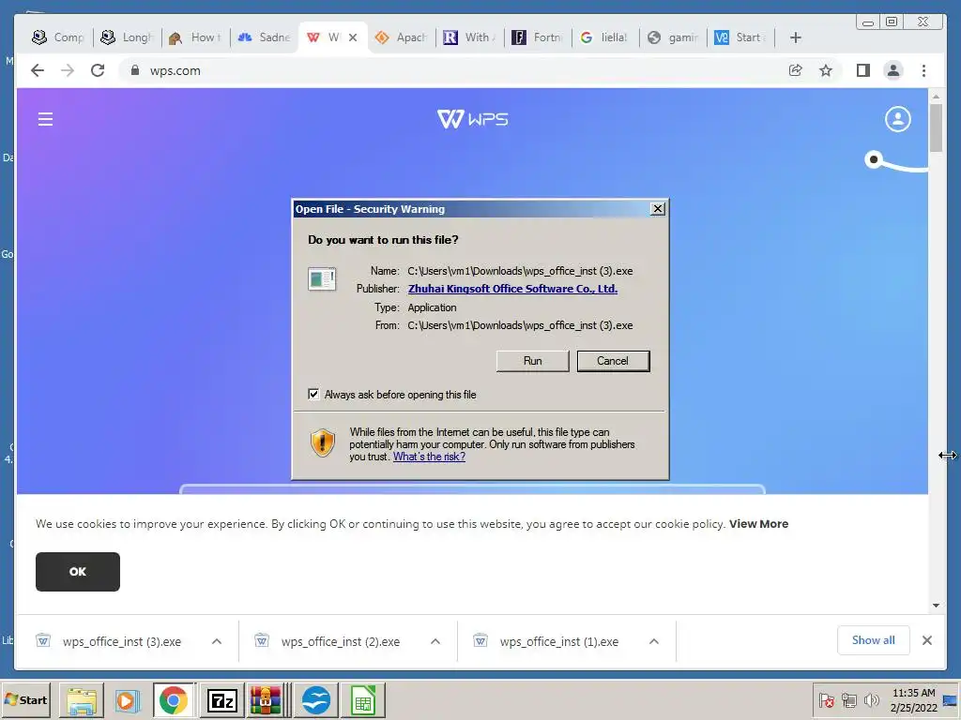Switch to the How t tab
This screenshot has width=961, height=720.
click(195, 37)
